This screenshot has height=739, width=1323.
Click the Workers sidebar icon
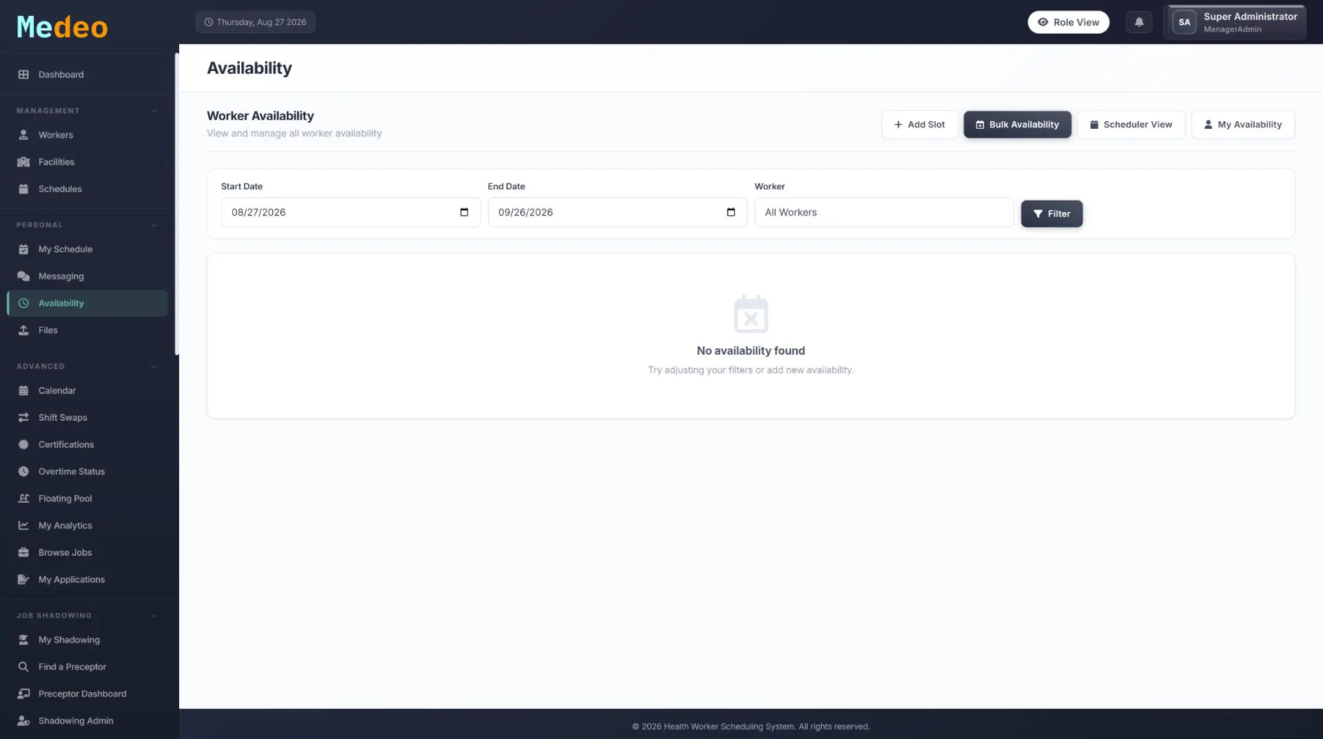pyautogui.click(x=23, y=135)
